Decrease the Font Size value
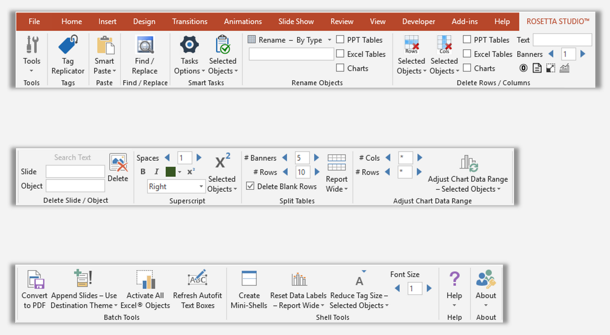The height and width of the screenshot is (335, 610). point(397,288)
